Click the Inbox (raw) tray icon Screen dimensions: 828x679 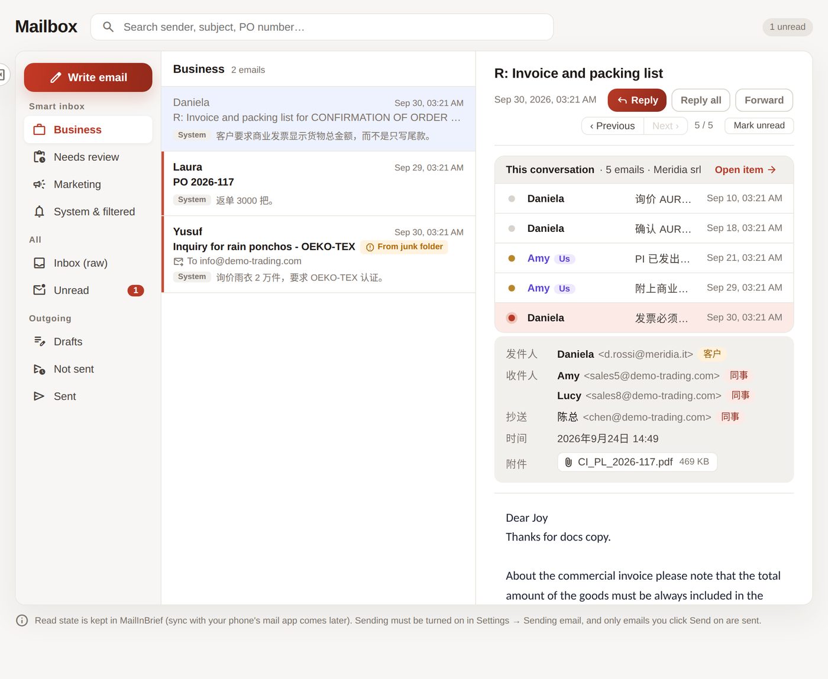click(40, 263)
